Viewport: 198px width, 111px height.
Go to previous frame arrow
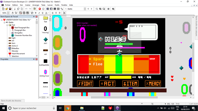pos(88,9)
